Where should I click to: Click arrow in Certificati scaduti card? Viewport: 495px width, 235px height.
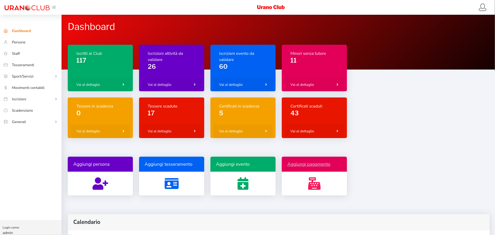tap(337, 131)
